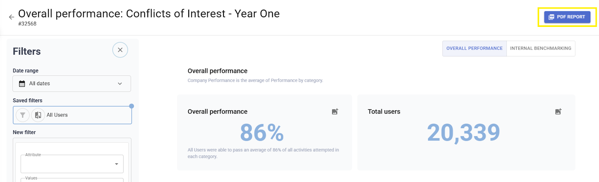
Task: Go back using the left arrow
Action: coord(11,17)
